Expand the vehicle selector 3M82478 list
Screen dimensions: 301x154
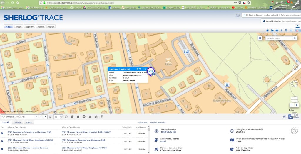tap(46, 117)
